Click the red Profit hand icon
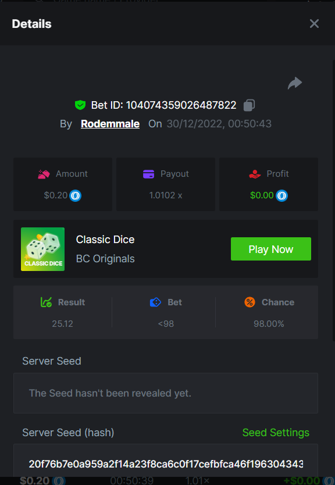 pyautogui.click(x=255, y=174)
